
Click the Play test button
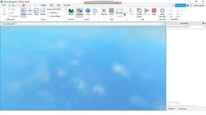132,11
